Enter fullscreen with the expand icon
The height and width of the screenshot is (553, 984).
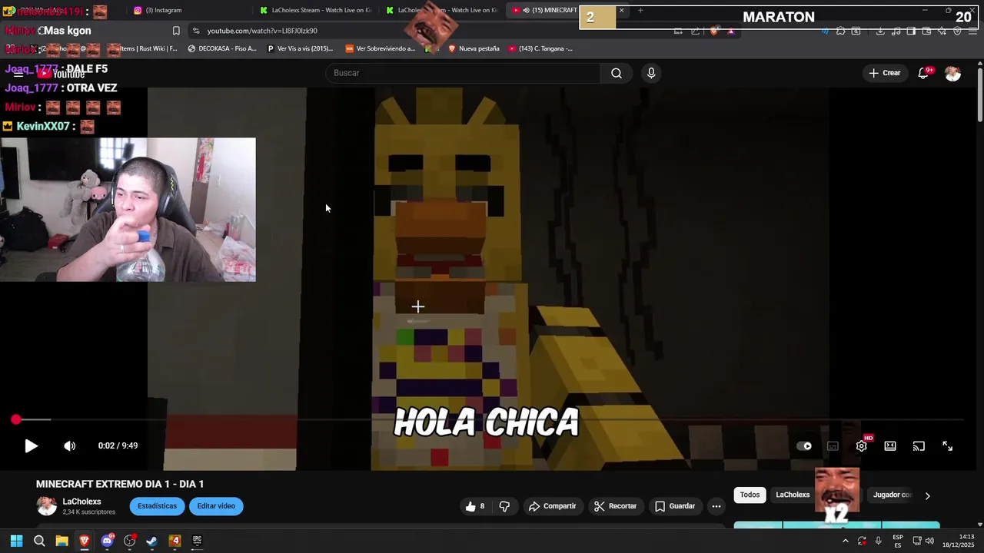tap(948, 445)
